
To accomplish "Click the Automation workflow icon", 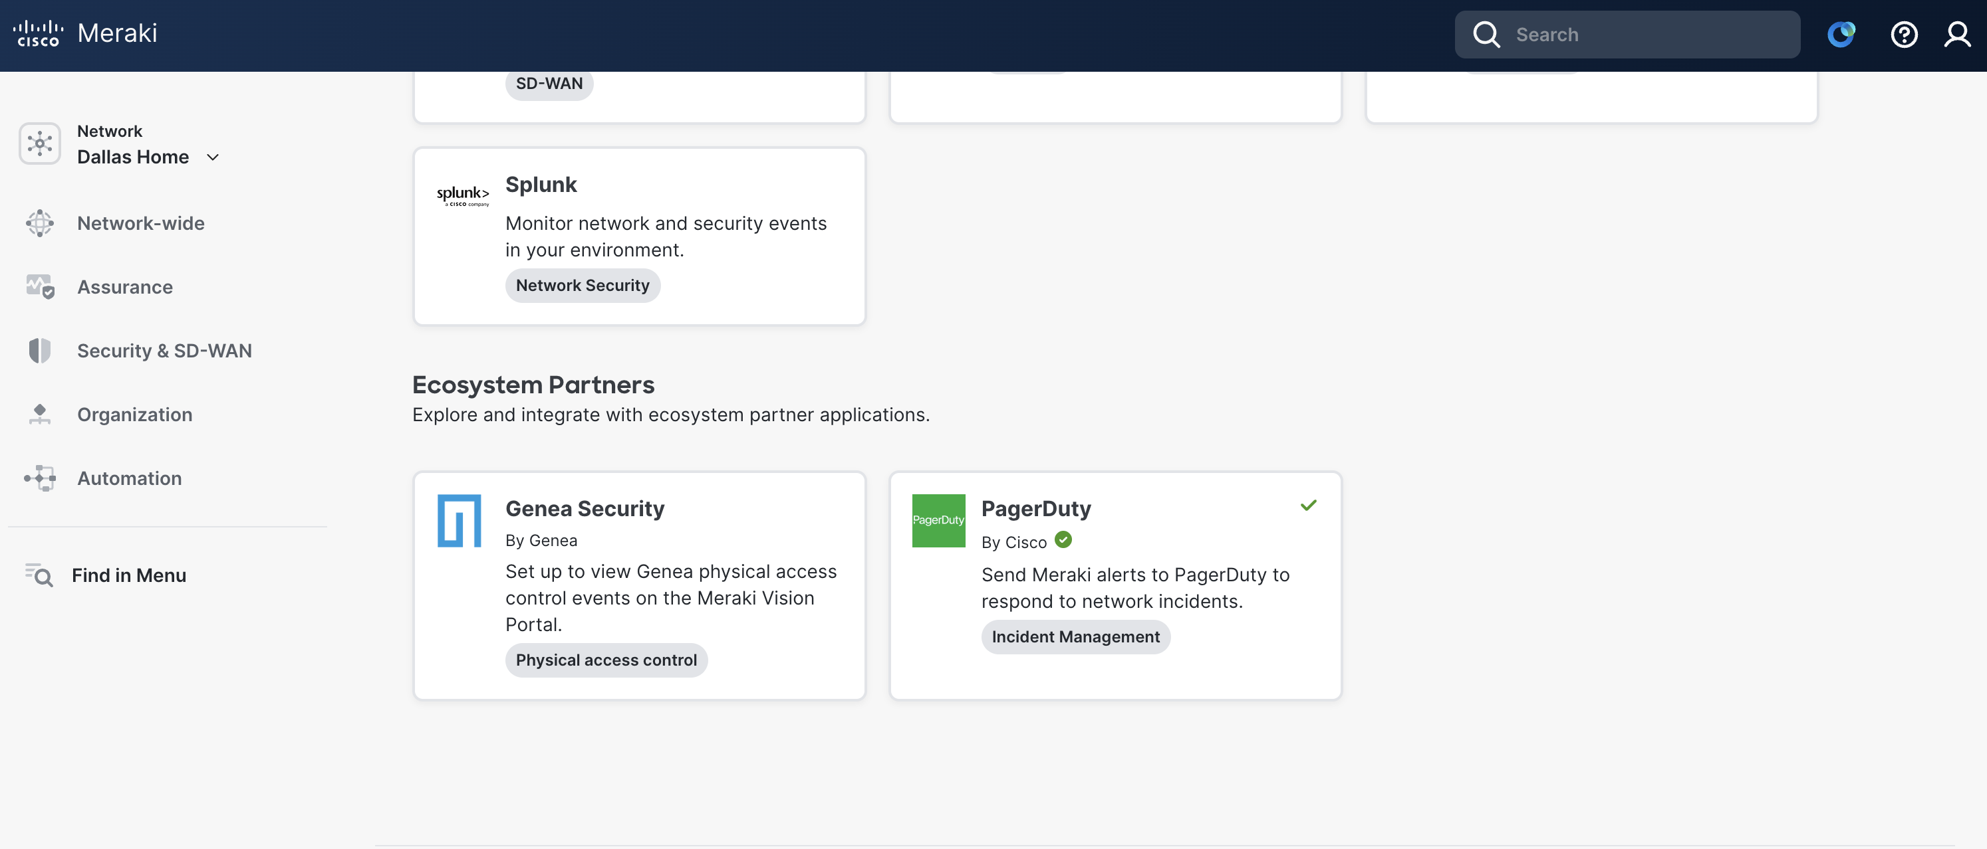I will [39, 478].
